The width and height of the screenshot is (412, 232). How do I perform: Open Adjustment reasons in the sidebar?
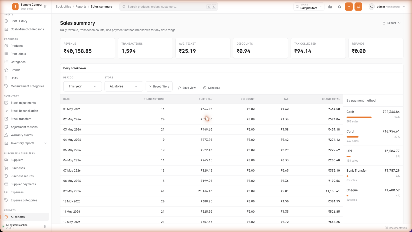click(24, 127)
